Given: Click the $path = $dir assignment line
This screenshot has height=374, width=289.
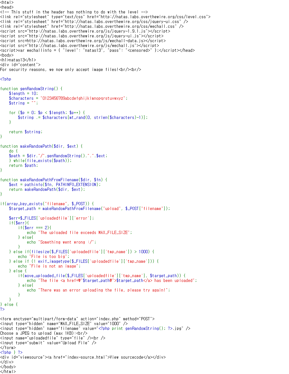Looking at the screenshot, I should point(58,156).
